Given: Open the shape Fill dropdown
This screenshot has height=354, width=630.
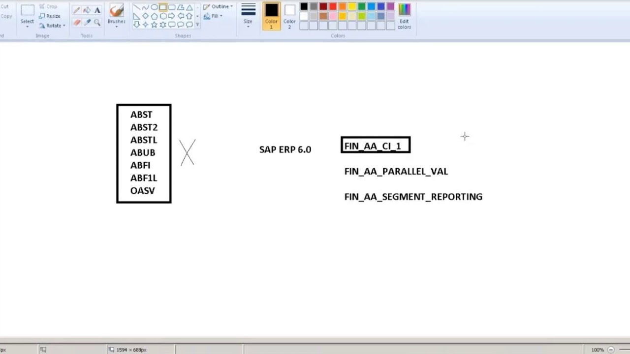Looking at the screenshot, I should [x=213, y=16].
